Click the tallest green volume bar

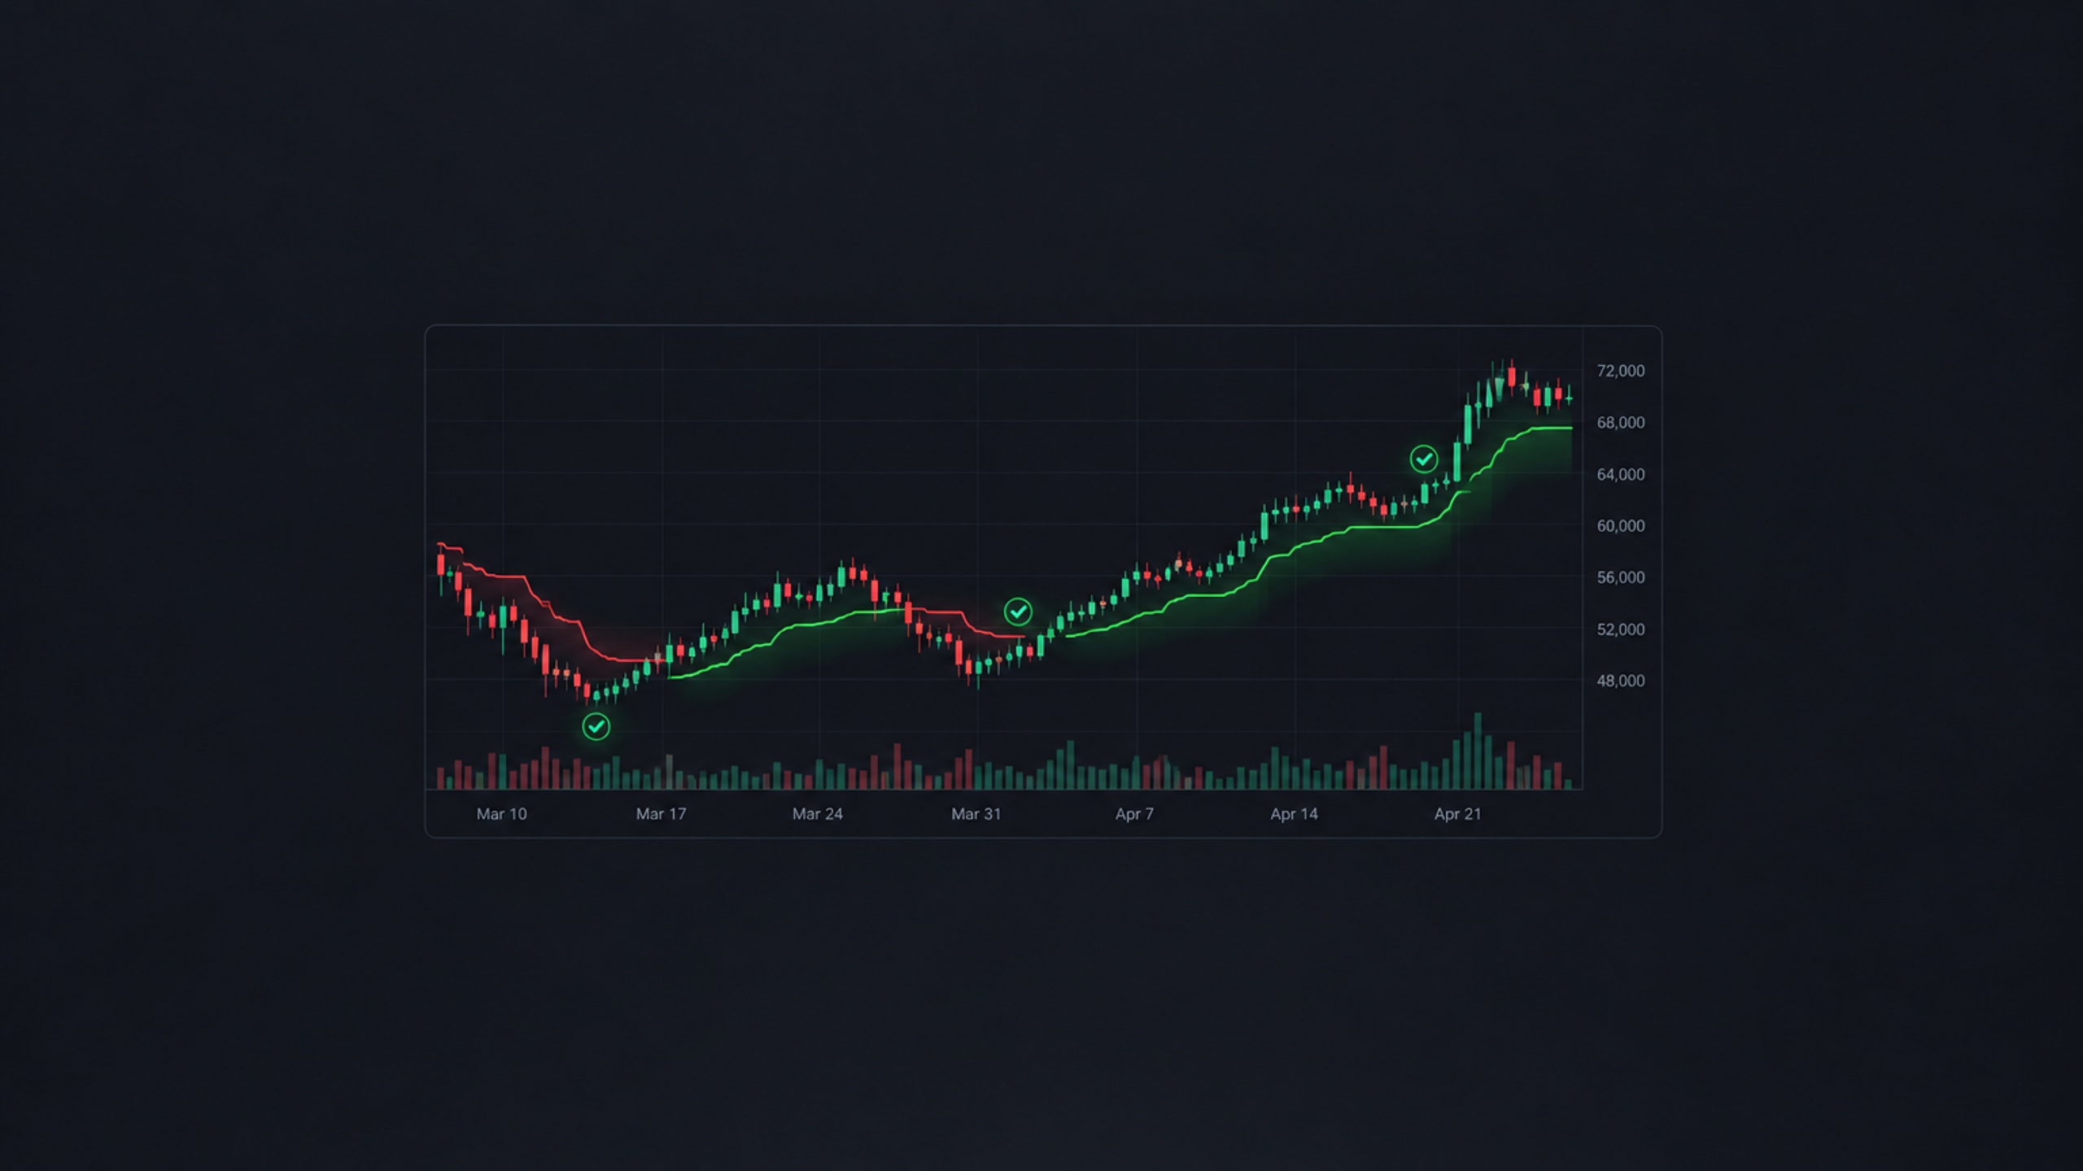1478,751
